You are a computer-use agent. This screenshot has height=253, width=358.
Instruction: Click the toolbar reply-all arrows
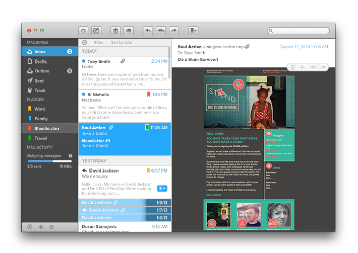tap(161, 31)
